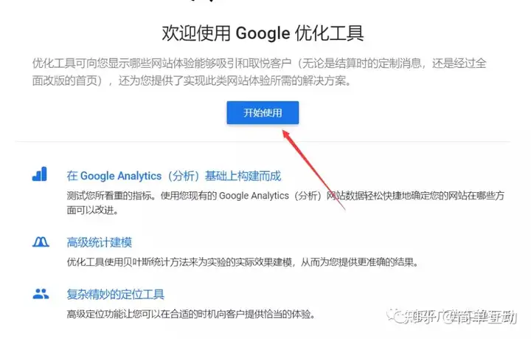The image size is (531, 339).
Task: Click the horizontal divider line below the button
Action: (x=263, y=141)
